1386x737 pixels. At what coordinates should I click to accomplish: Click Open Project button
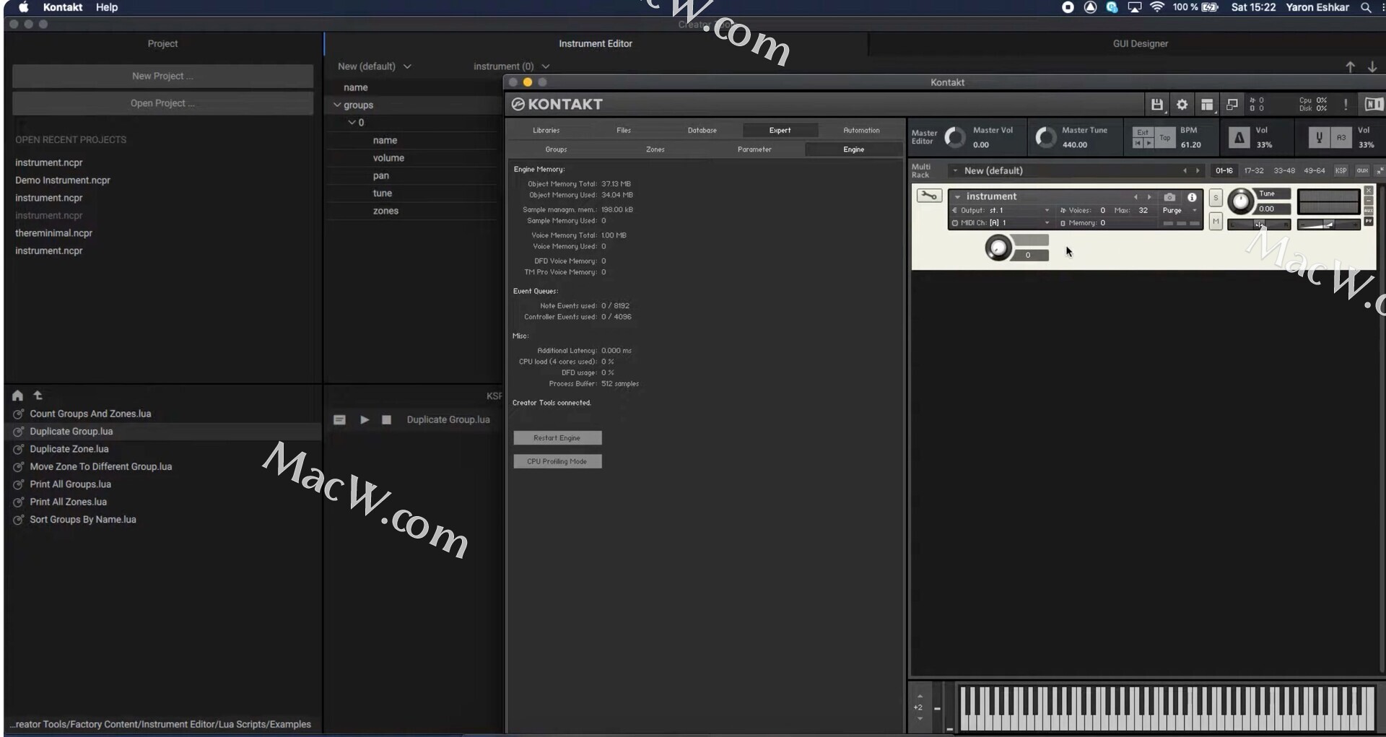(163, 103)
